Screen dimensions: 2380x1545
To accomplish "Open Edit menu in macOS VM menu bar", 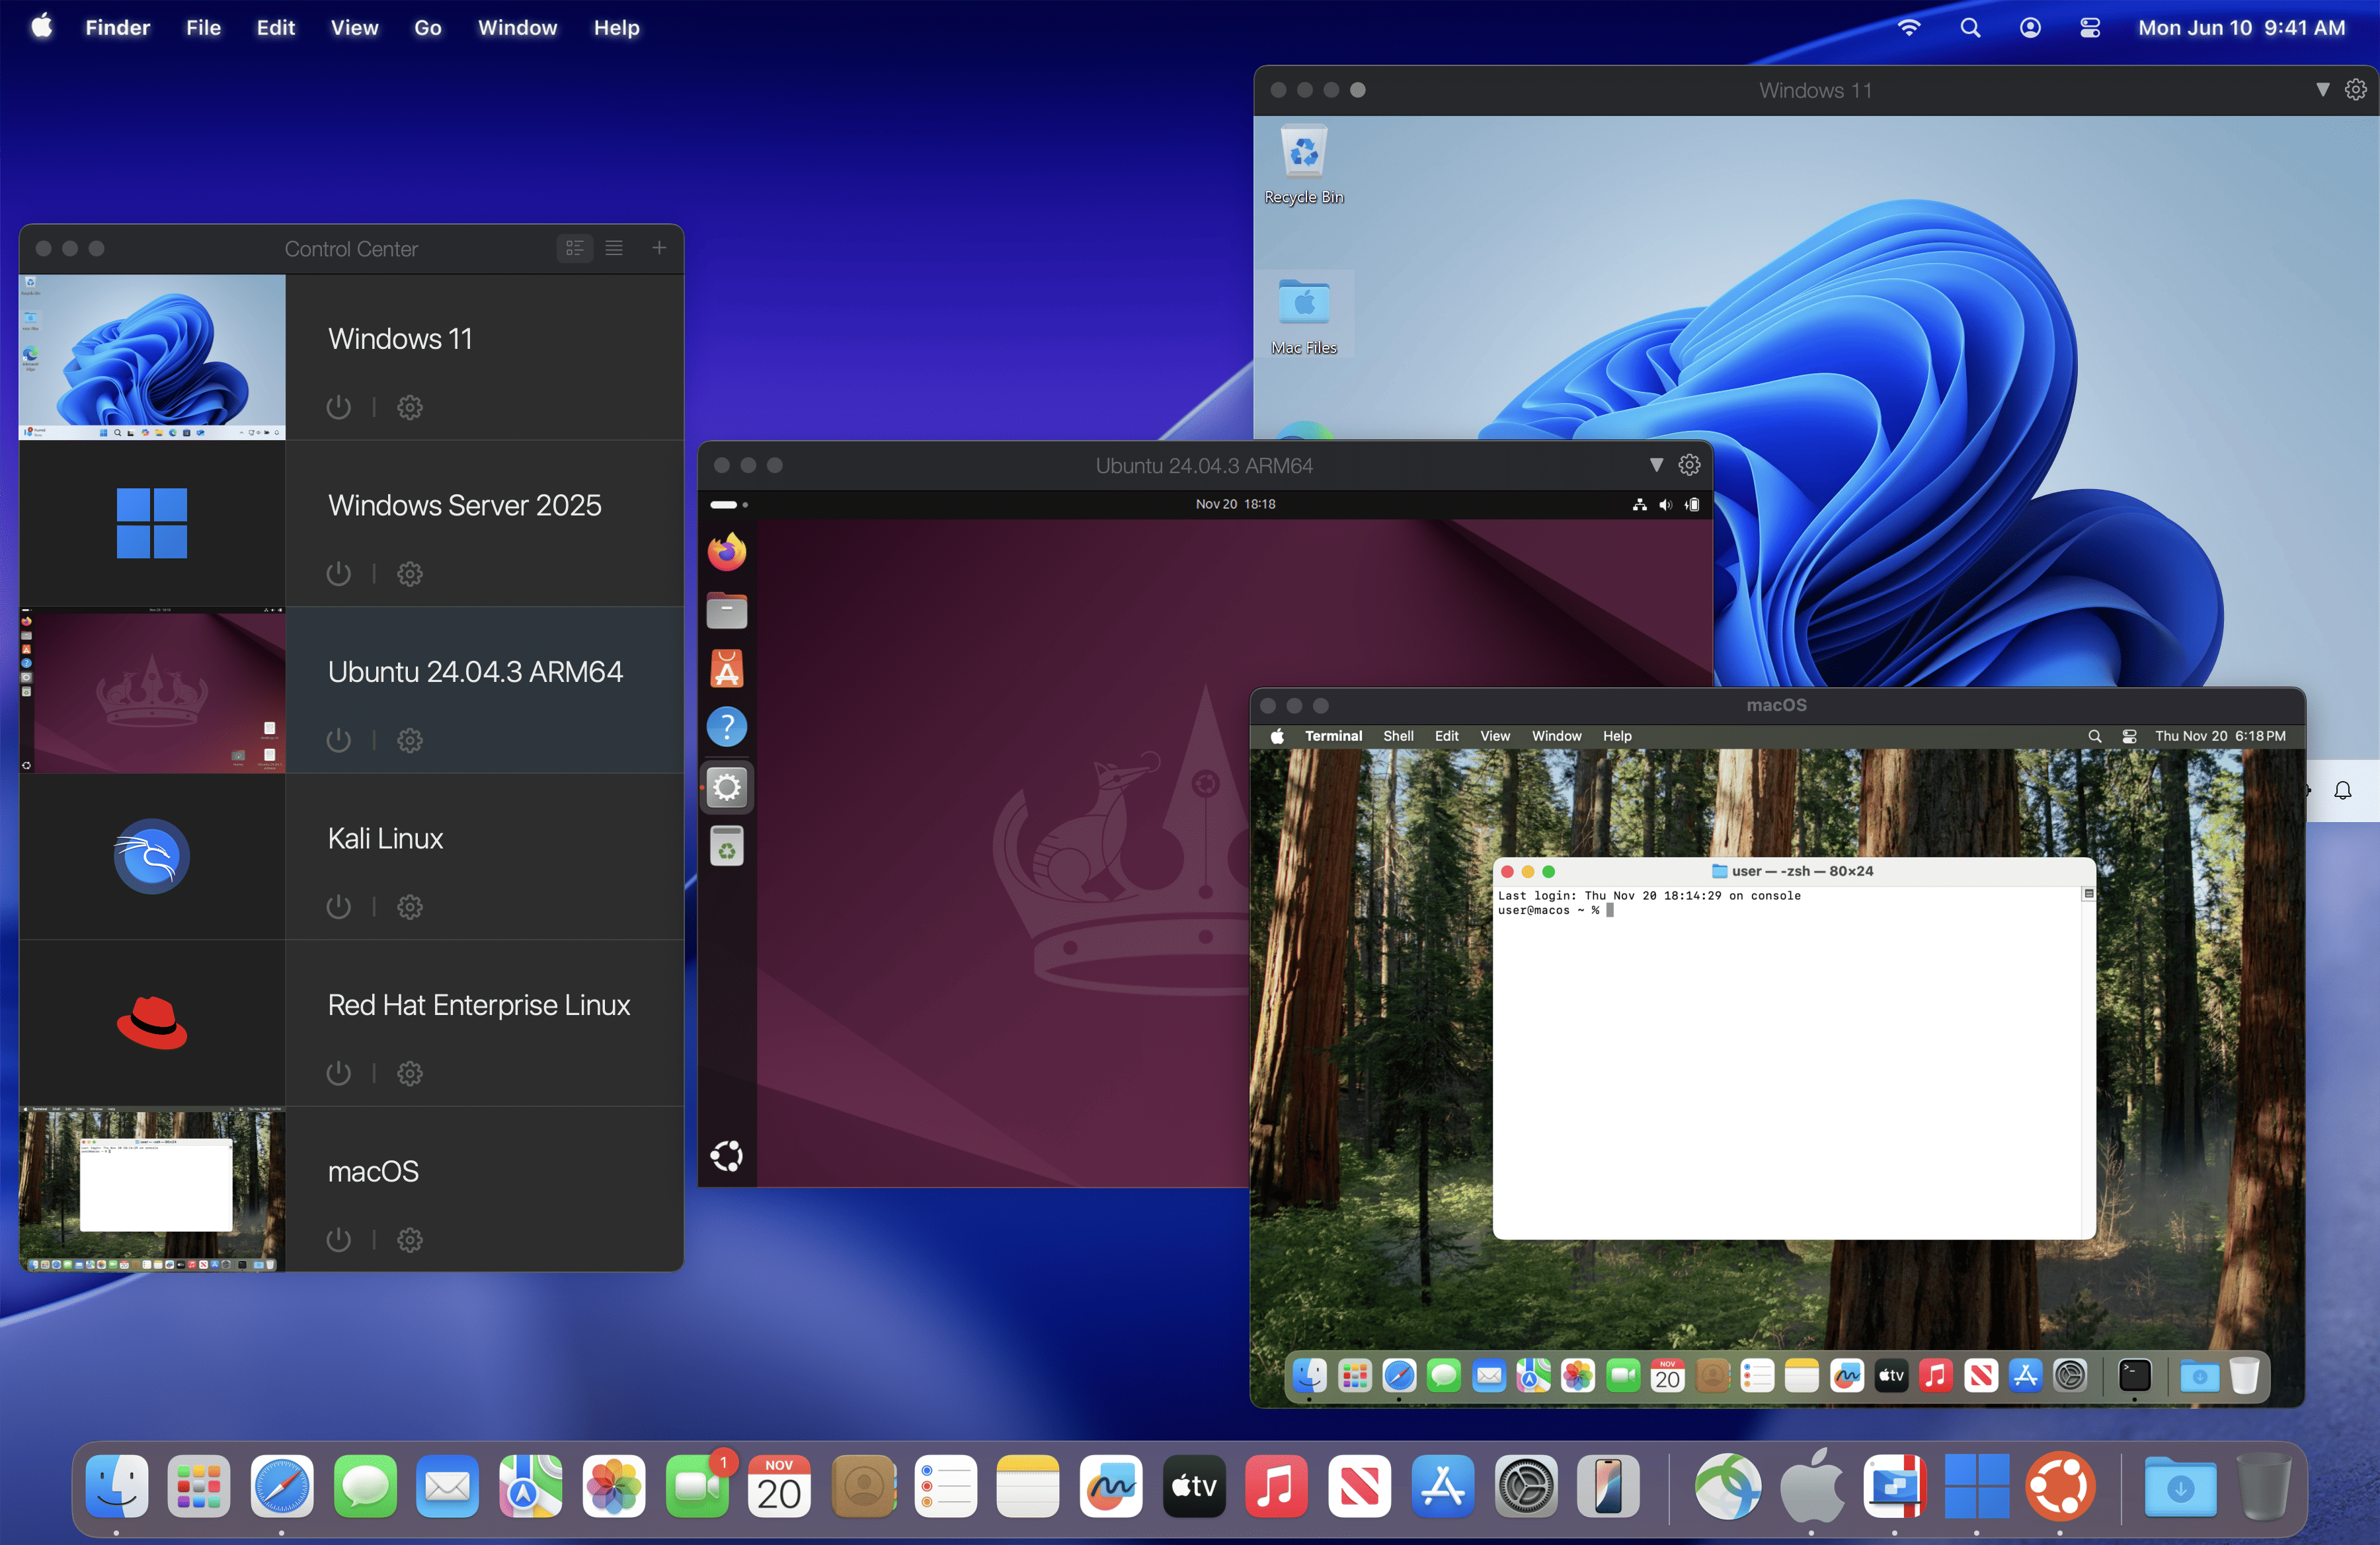I will 1446,737.
